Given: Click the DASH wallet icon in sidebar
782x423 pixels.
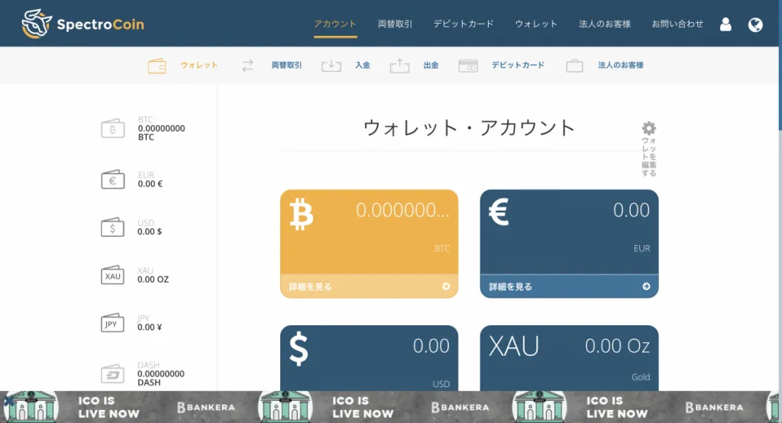Looking at the screenshot, I should pos(113,373).
